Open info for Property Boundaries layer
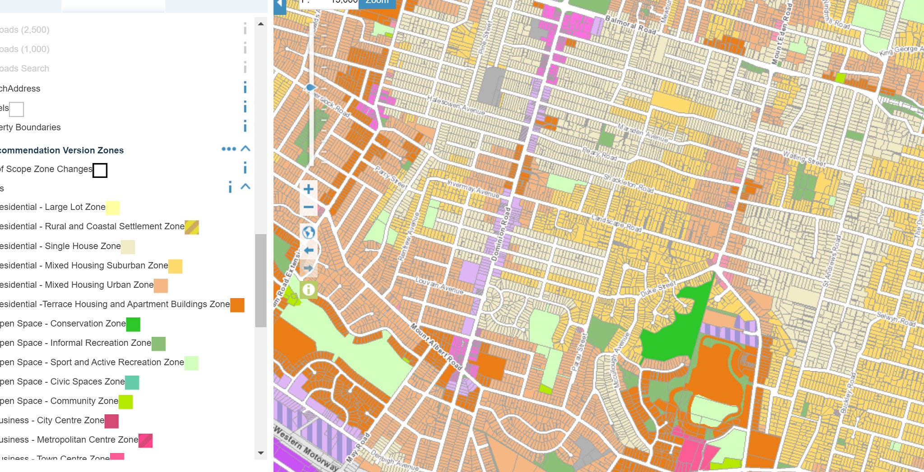924x472 pixels. click(245, 127)
